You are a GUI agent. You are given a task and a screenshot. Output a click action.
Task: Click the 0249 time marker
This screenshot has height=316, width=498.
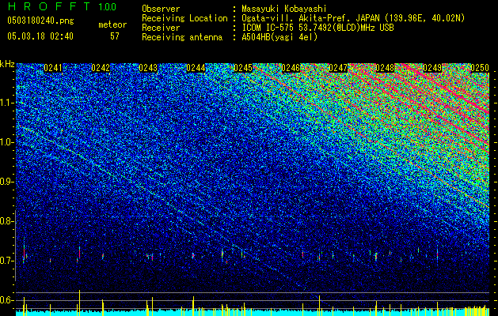pyautogui.click(x=432, y=68)
